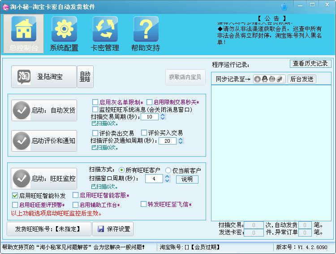
Task: Switch to 卡密管理 tab
Action: click(x=105, y=34)
